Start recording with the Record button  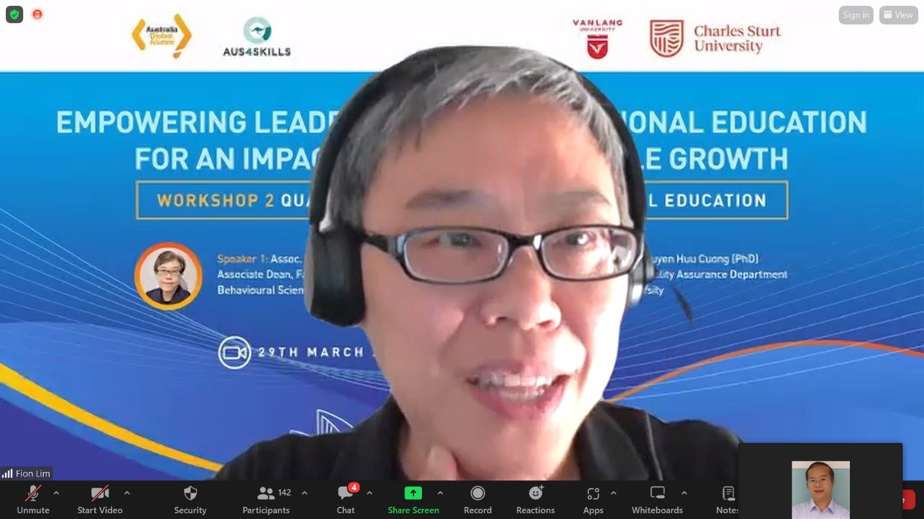pyautogui.click(x=477, y=500)
